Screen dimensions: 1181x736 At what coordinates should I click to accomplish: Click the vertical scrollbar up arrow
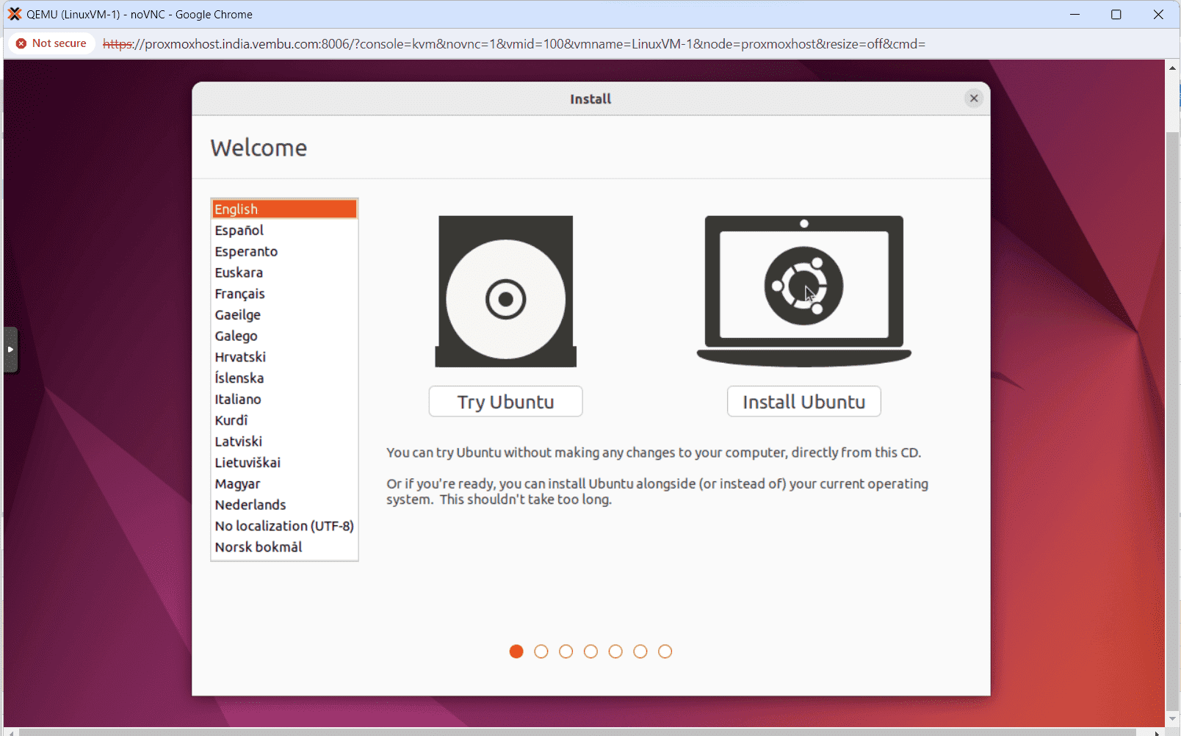1172,68
